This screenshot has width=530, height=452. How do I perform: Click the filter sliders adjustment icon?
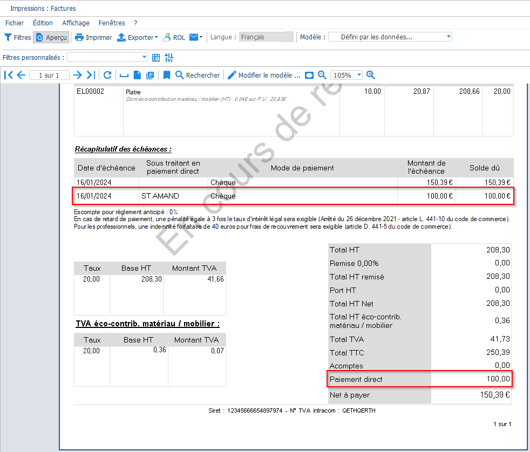[x=169, y=58]
